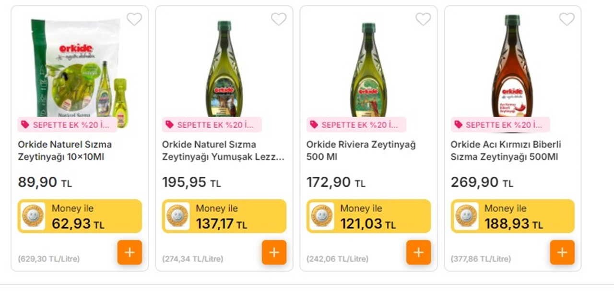
Task: Add Orkide Riviera Zeytinyağ to cart
Action: coord(418,252)
